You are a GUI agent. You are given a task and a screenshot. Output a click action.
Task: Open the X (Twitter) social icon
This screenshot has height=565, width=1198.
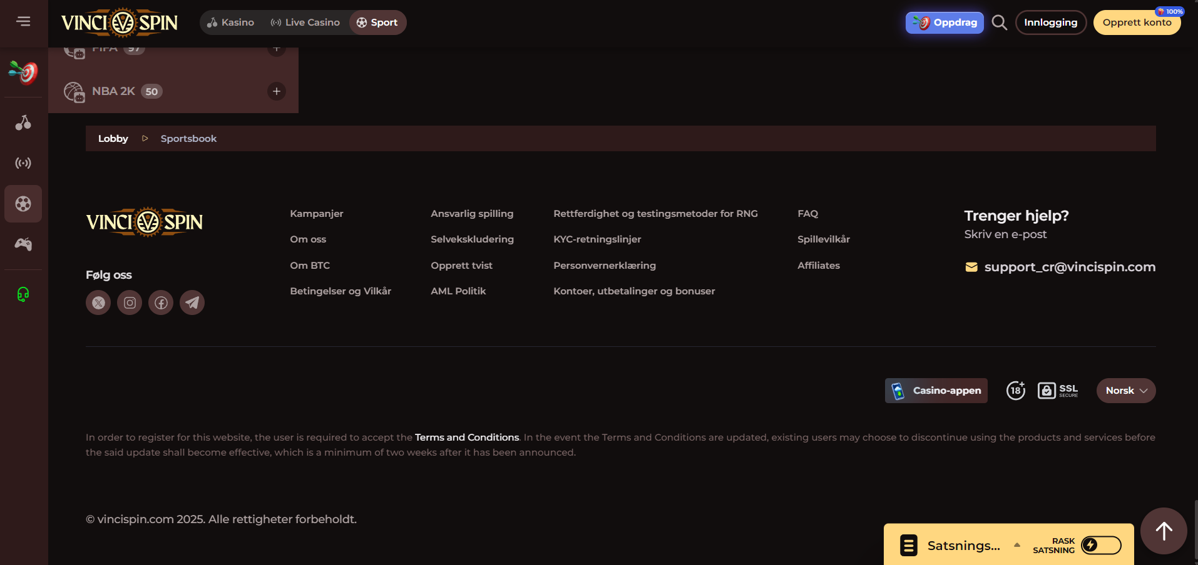(x=98, y=302)
